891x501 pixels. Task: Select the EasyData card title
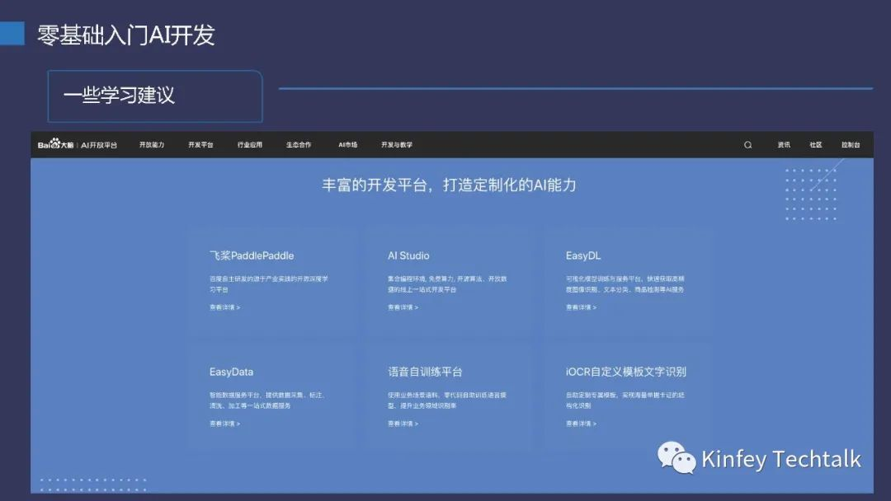[x=231, y=372]
